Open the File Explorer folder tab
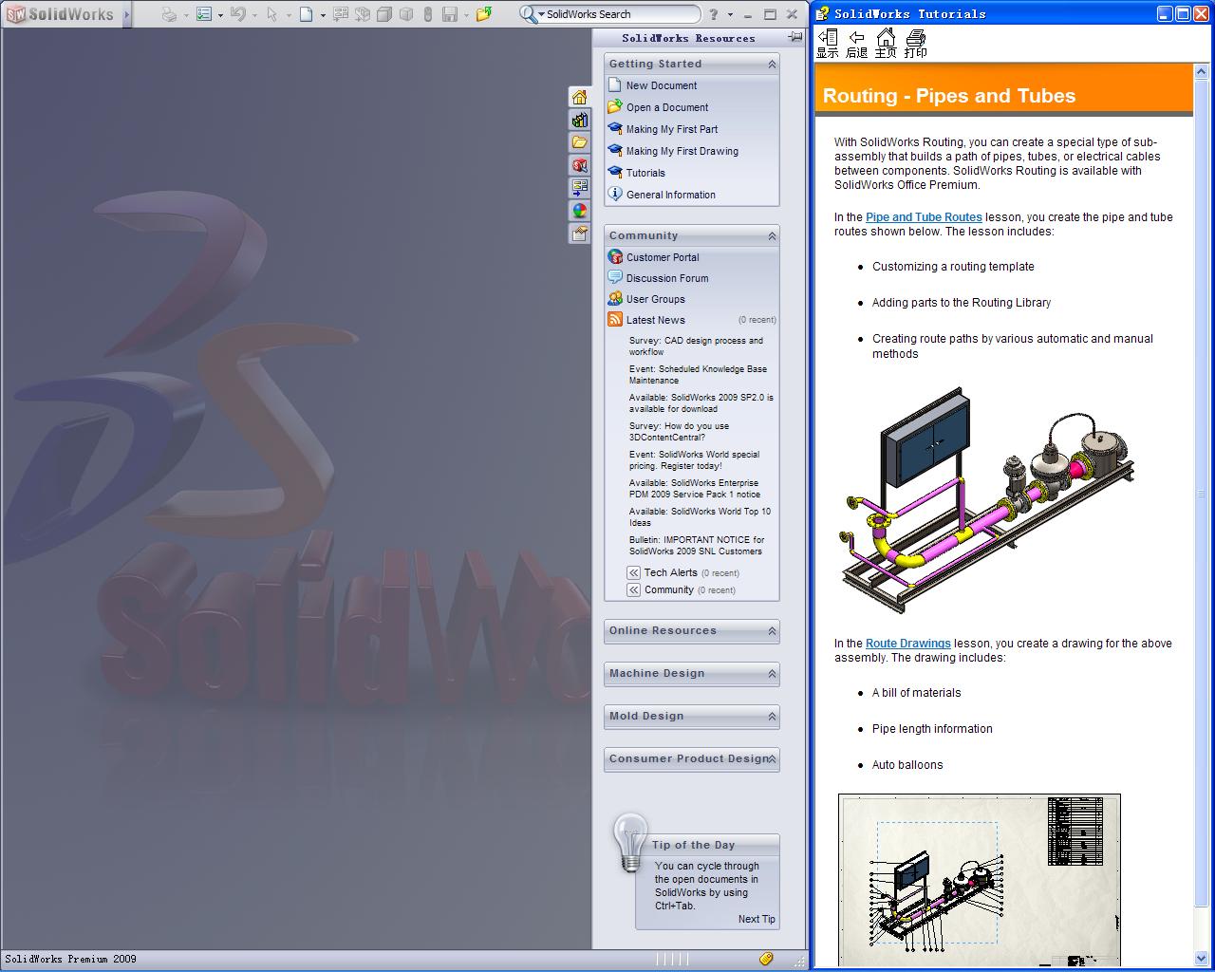Image resolution: width=1215 pixels, height=972 pixels. pos(579,142)
